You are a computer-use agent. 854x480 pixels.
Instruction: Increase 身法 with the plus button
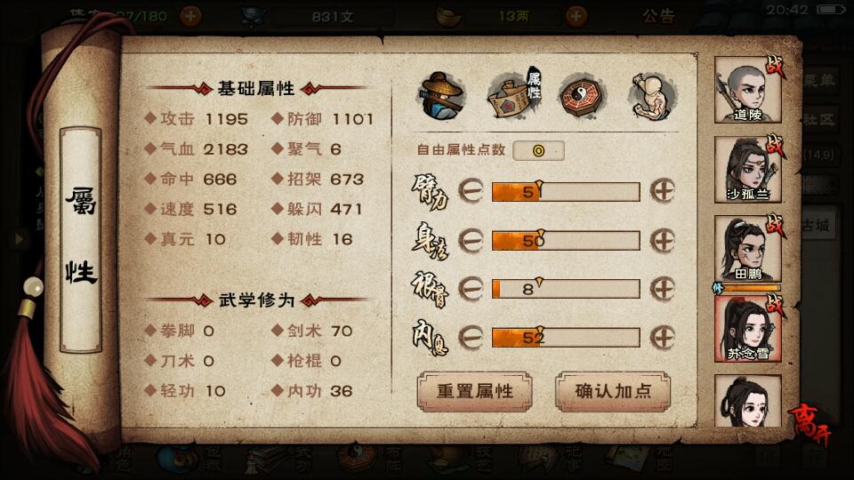[662, 241]
